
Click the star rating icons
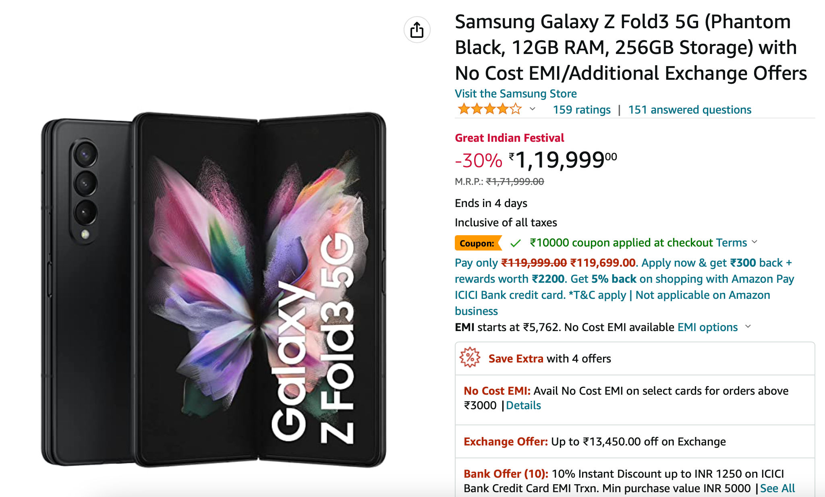[x=489, y=109]
